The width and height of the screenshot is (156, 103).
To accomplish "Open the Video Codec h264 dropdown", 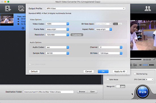I will click(x=57, y=24).
